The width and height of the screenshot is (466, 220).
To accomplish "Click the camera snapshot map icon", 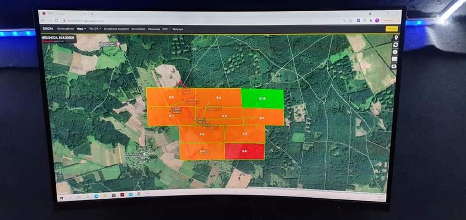I will coord(394,66).
